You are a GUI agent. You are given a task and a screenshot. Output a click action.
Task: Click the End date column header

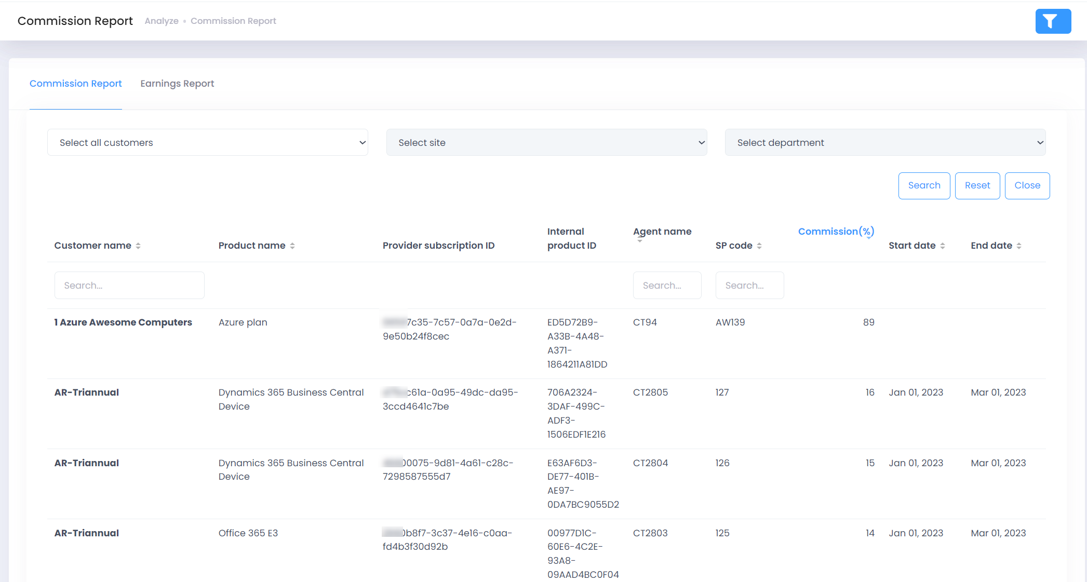(991, 246)
